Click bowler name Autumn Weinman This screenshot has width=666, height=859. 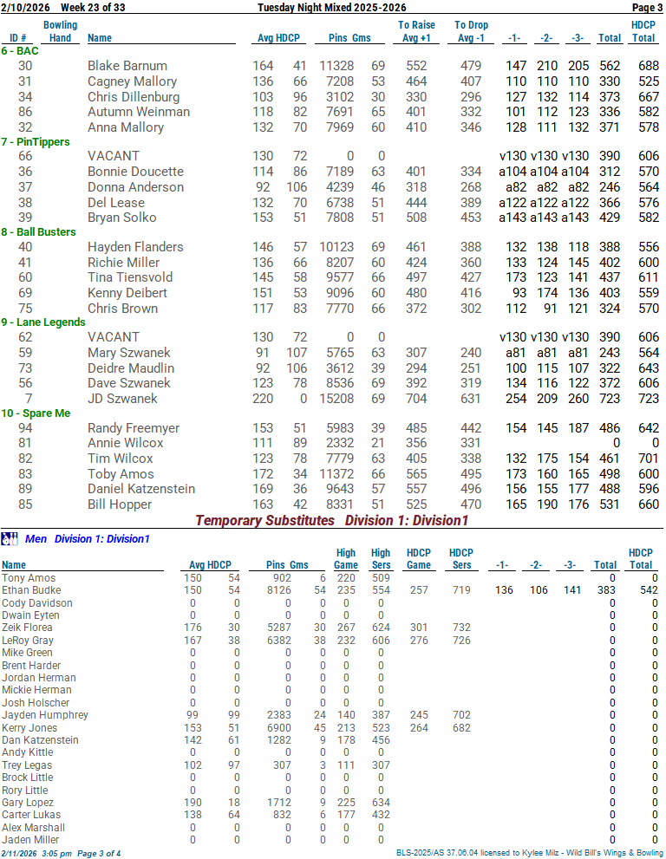coord(139,112)
